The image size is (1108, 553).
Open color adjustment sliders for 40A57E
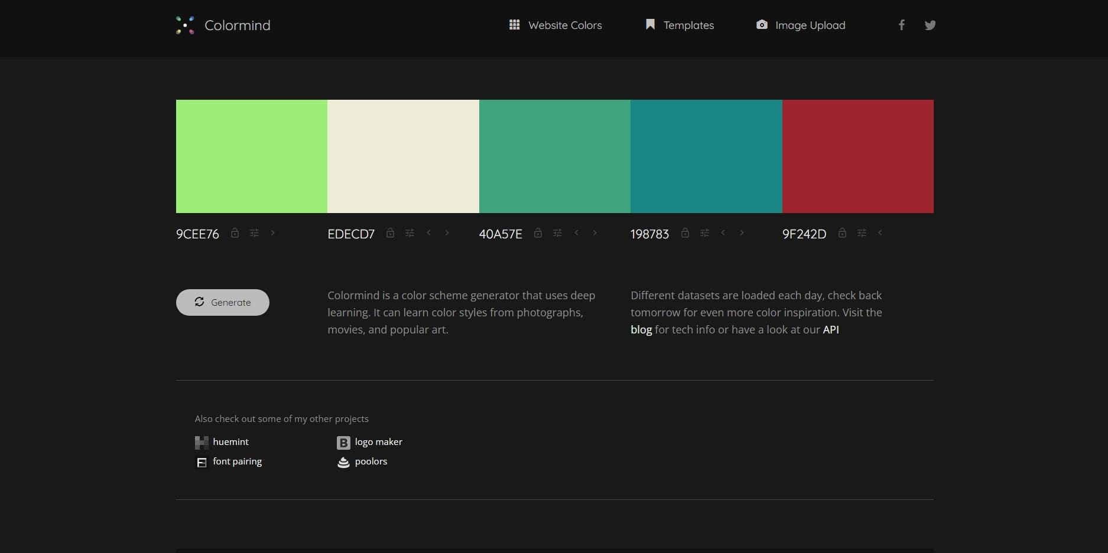pos(557,233)
